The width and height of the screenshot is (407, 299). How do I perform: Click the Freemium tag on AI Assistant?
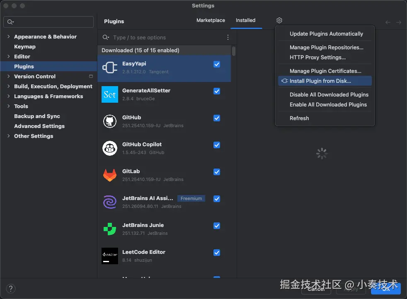point(191,198)
